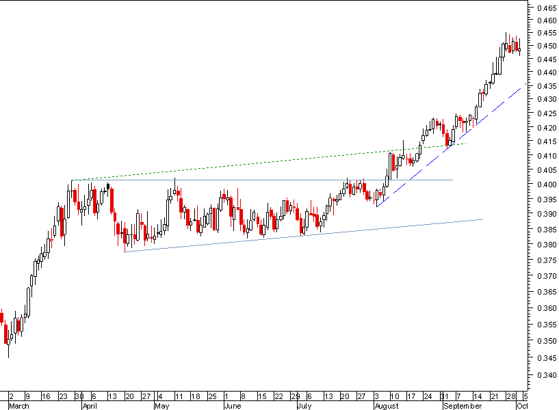Image resolution: width=559 pixels, height=410 pixels.
Task: Select the blue dashed uptrend line
Action: coord(452,145)
